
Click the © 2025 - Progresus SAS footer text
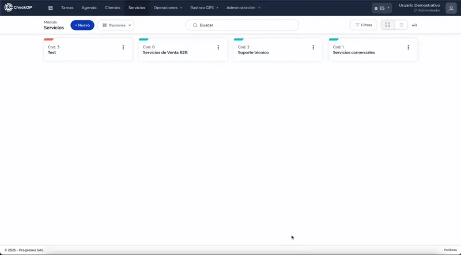click(24, 250)
